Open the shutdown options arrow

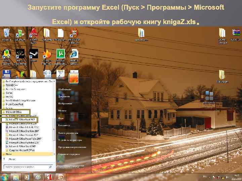[82, 167]
